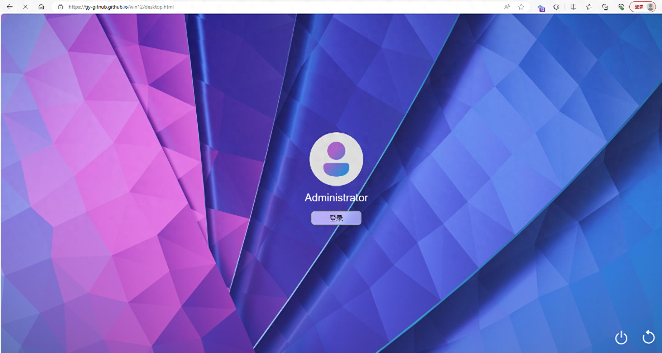This screenshot has height=353, width=662.
Task: Open the favorites list icon
Action: pyautogui.click(x=589, y=7)
